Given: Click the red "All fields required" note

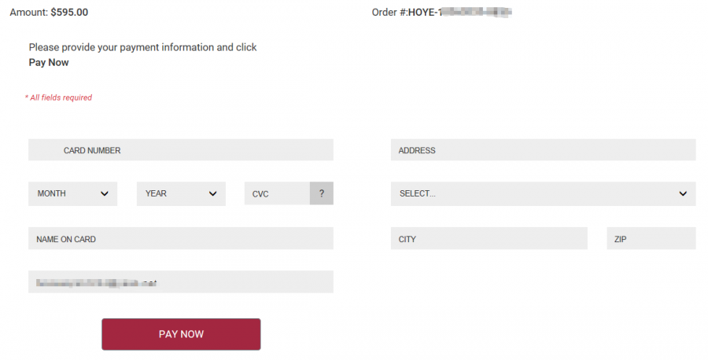Looking at the screenshot, I should click(59, 97).
